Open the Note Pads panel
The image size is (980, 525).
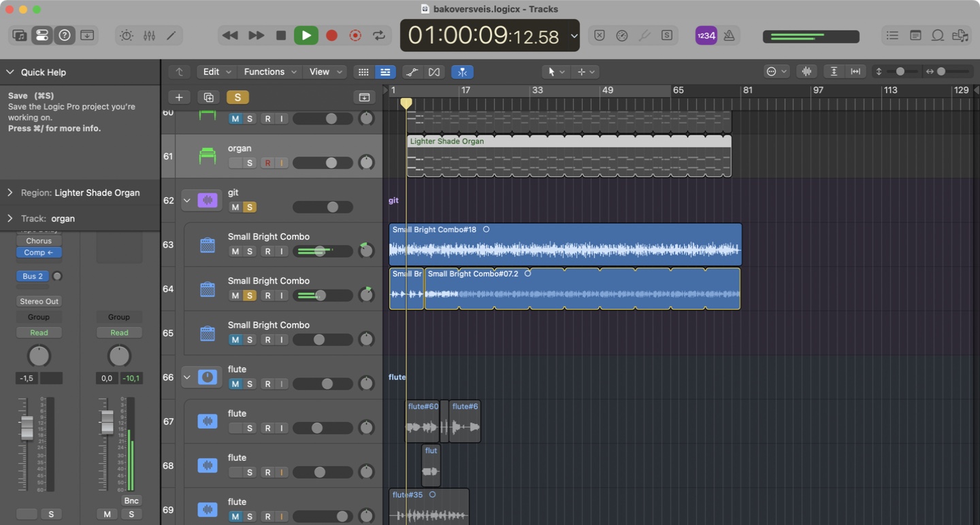click(915, 35)
